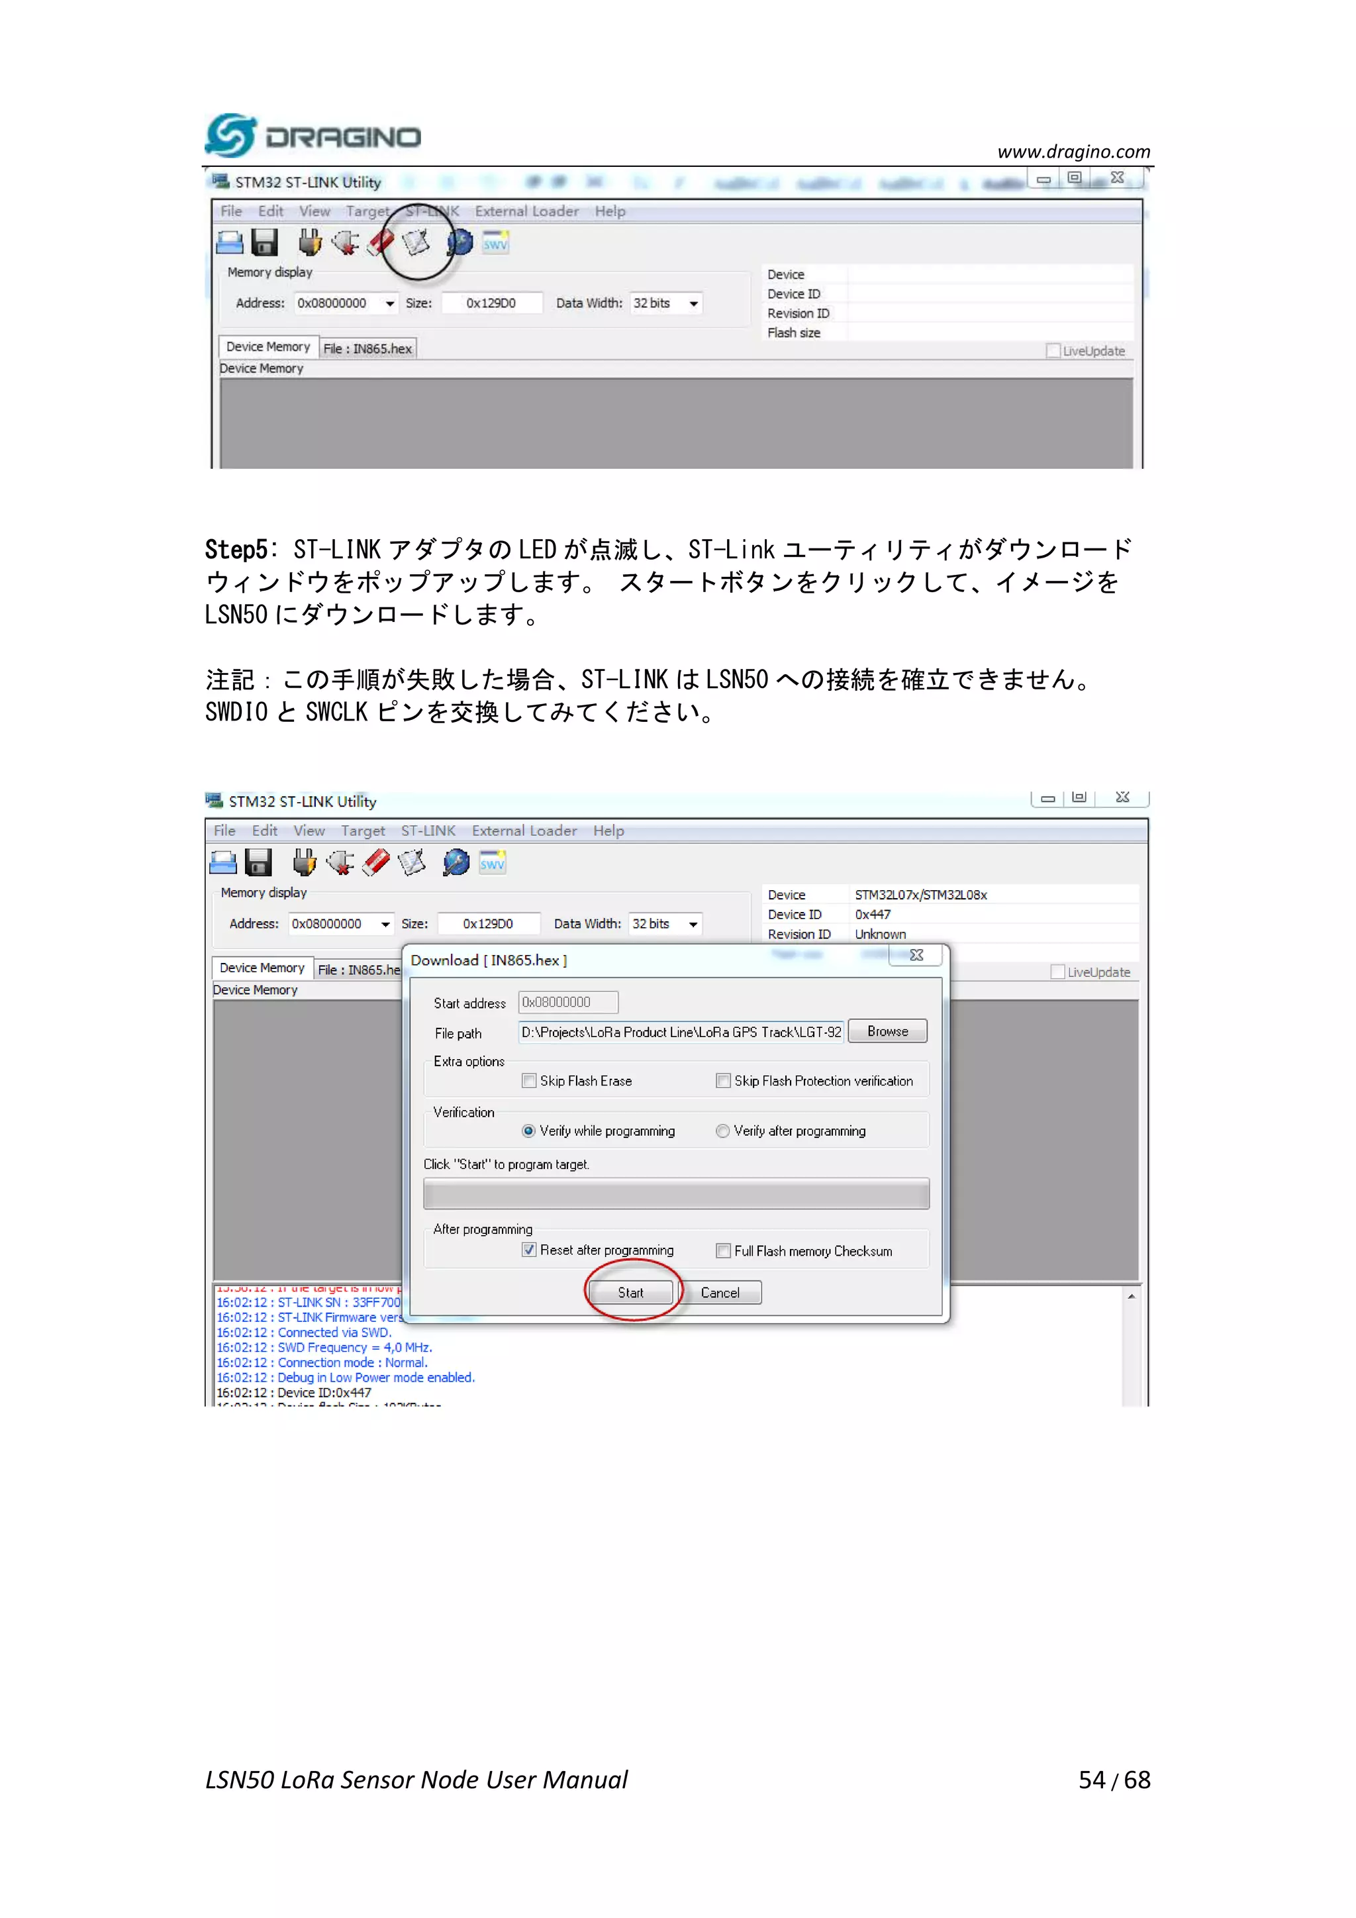
Task: Click Device value 'STM32L07x/STM32L08x'
Action: [x=921, y=895]
